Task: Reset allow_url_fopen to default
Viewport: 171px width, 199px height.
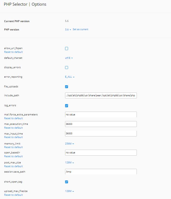Action: tap(13, 52)
